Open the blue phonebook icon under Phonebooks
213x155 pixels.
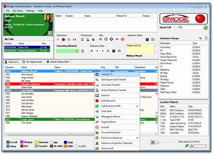tap(82, 39)
